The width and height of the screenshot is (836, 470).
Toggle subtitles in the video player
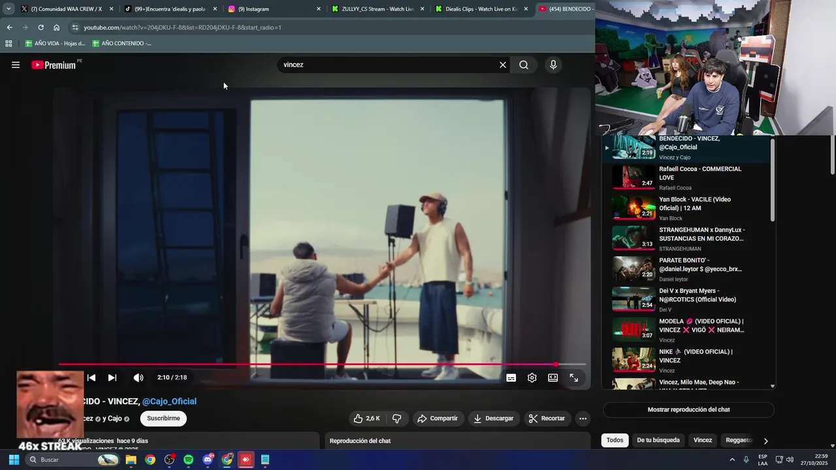pyautogui.click(x=511, y=378)
